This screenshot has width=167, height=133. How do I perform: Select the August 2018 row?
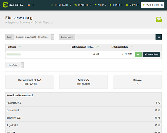83,125
